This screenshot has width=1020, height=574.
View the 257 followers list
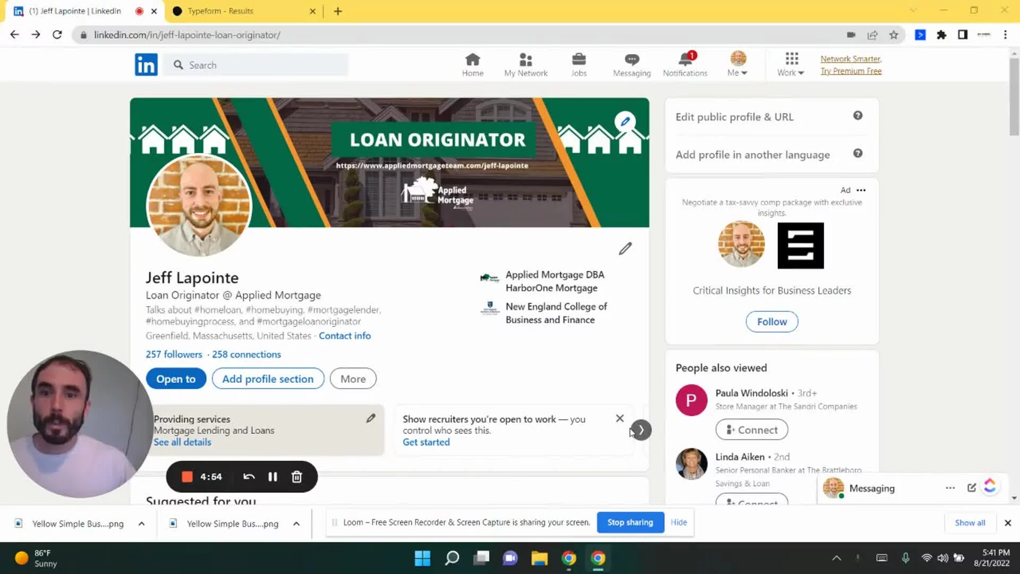pos(174,354)
